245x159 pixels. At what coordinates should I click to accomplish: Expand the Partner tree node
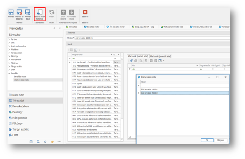(x=10, y=39)
